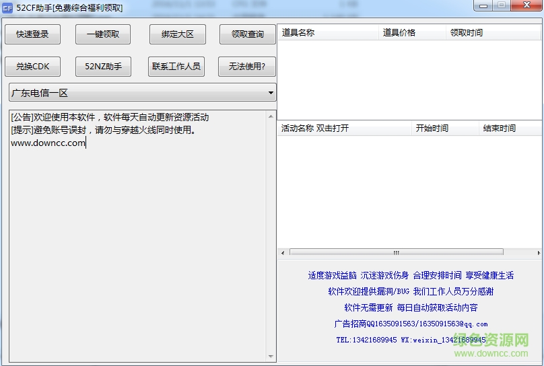Expand the 广东电信一区 server dropdown
Viewport: 544px width, 366px height.
pyautogui.click(x=143, y=93)
